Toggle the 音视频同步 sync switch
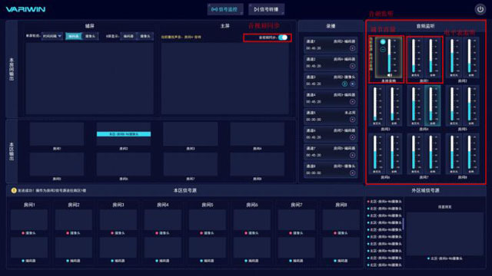Viewport: 492px width, 276px height. pyautogui.click(x=283, y=38)
